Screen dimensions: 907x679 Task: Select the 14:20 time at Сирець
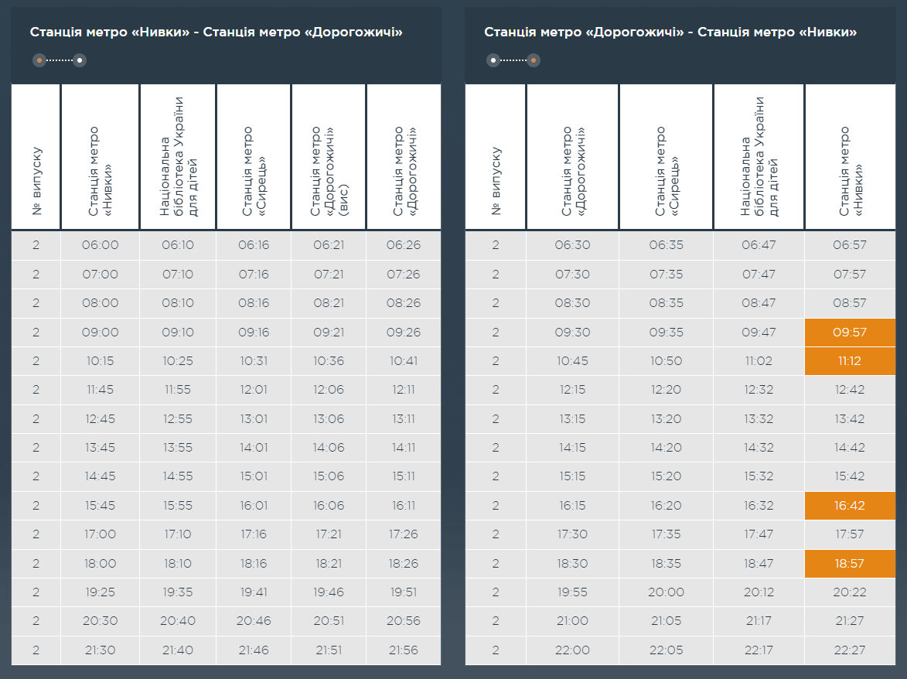665,448
